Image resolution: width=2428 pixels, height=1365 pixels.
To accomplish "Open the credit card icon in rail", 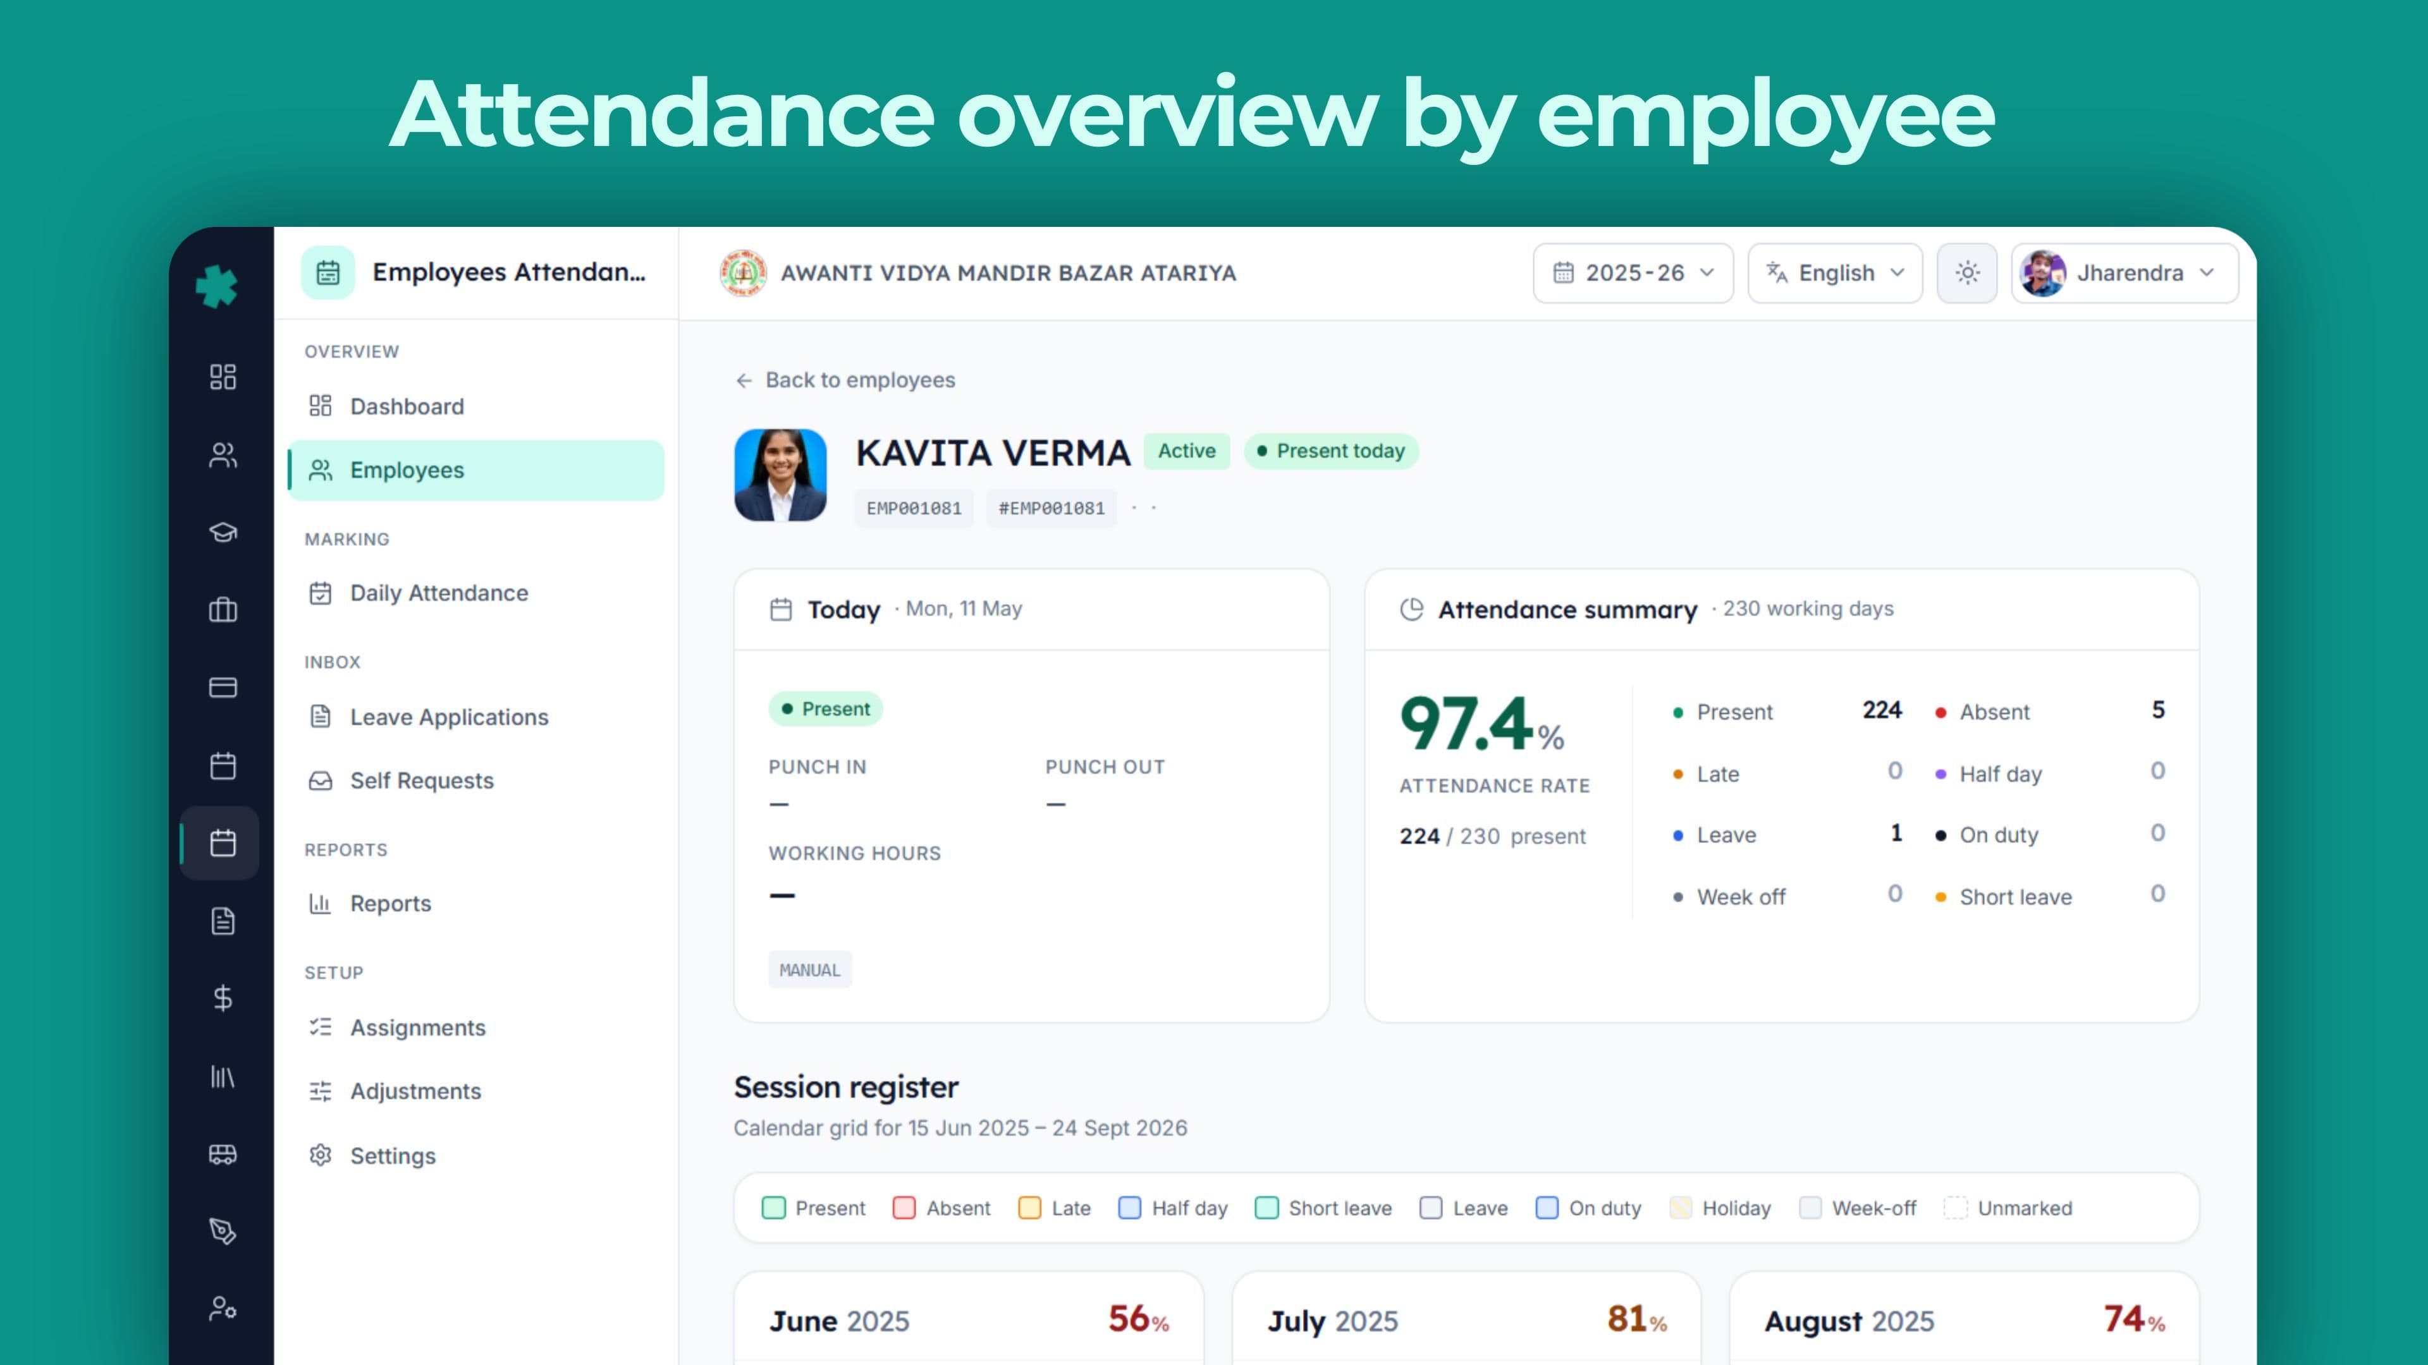I will point(223,688).
